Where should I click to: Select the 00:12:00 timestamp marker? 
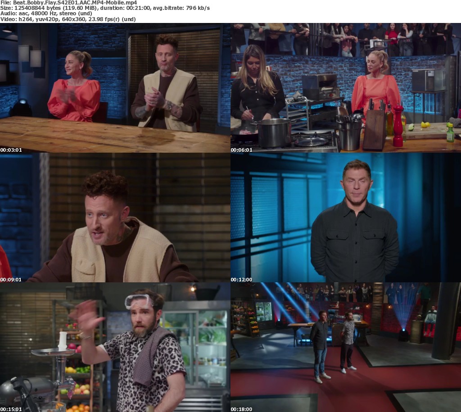pos(241,280)
